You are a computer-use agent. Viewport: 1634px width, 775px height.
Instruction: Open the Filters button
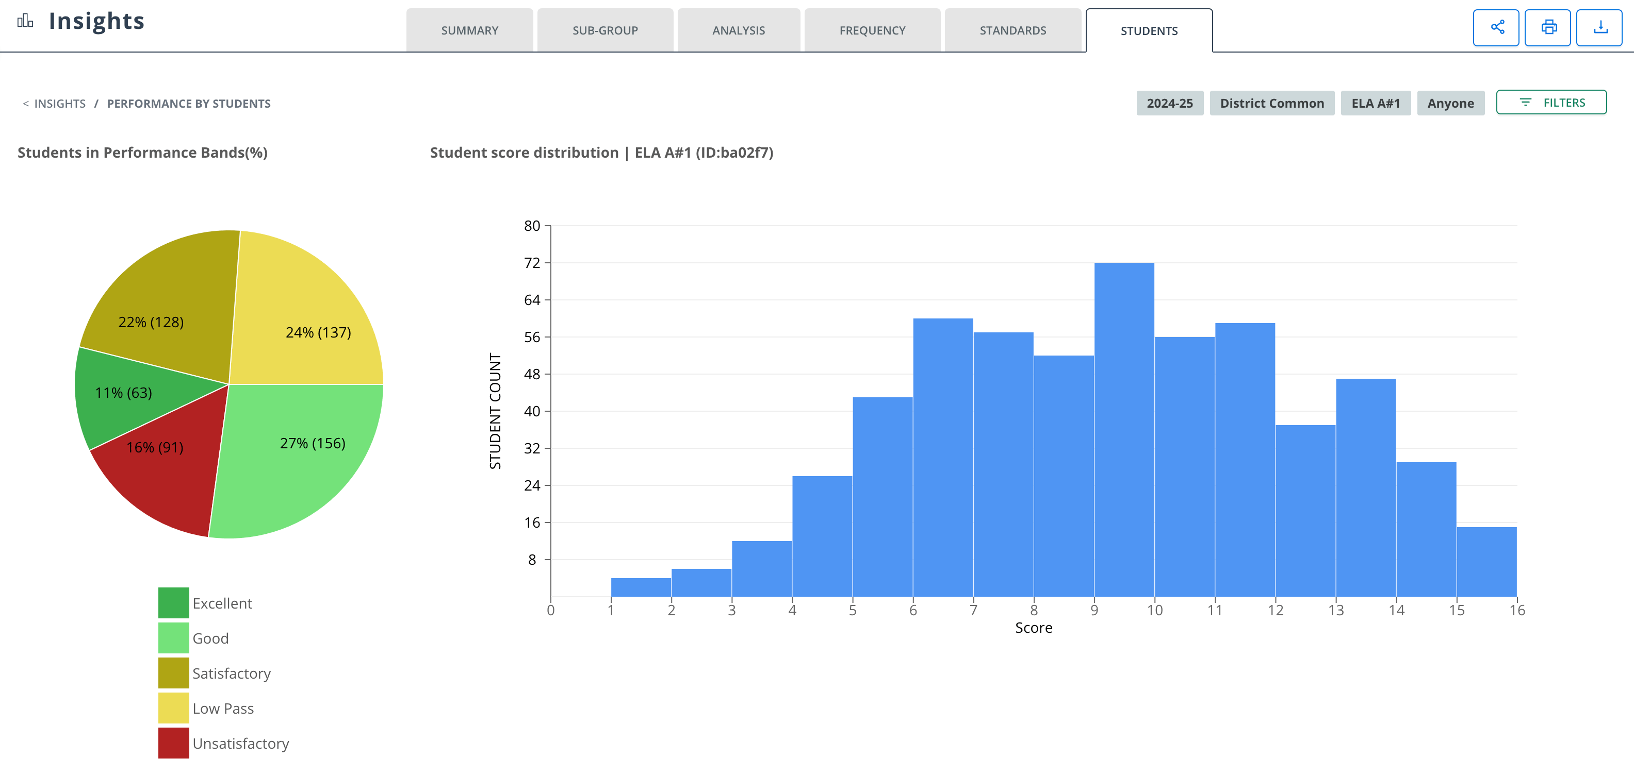pyautogui.click(x=1551, y=102)
